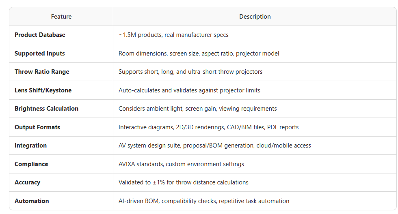Select the Supported Inputs feature cell
The width and height of the screenshot is (398, 214).
click(x=39, y=53)
